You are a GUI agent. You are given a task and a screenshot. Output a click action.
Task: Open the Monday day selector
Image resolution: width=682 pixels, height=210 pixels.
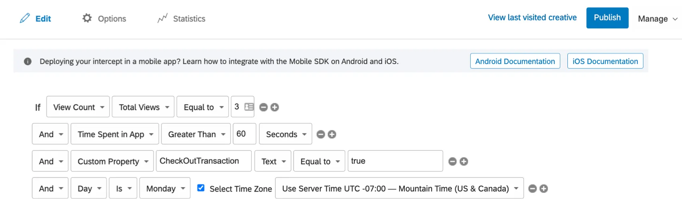pyautogui.click(x=165, y=188)
